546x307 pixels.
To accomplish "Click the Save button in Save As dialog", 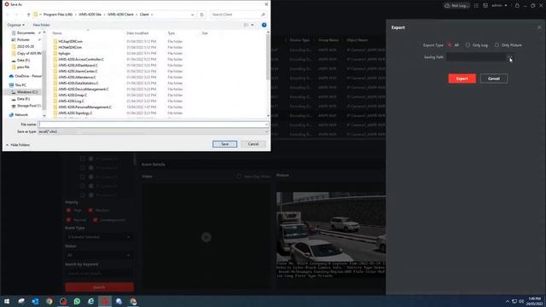I will [x=224, y=144].
